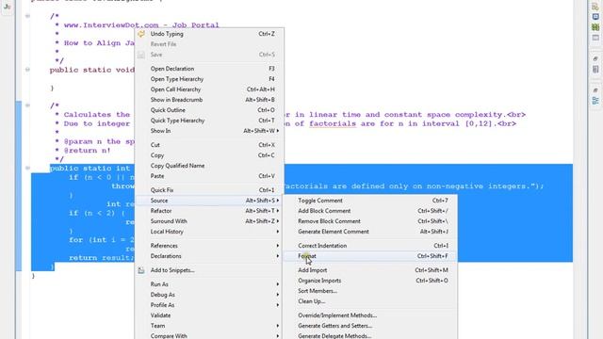603x339 pixels.
Task: Click 'factorials' word in the Javadoc comment
Action: tap(333, 123)
